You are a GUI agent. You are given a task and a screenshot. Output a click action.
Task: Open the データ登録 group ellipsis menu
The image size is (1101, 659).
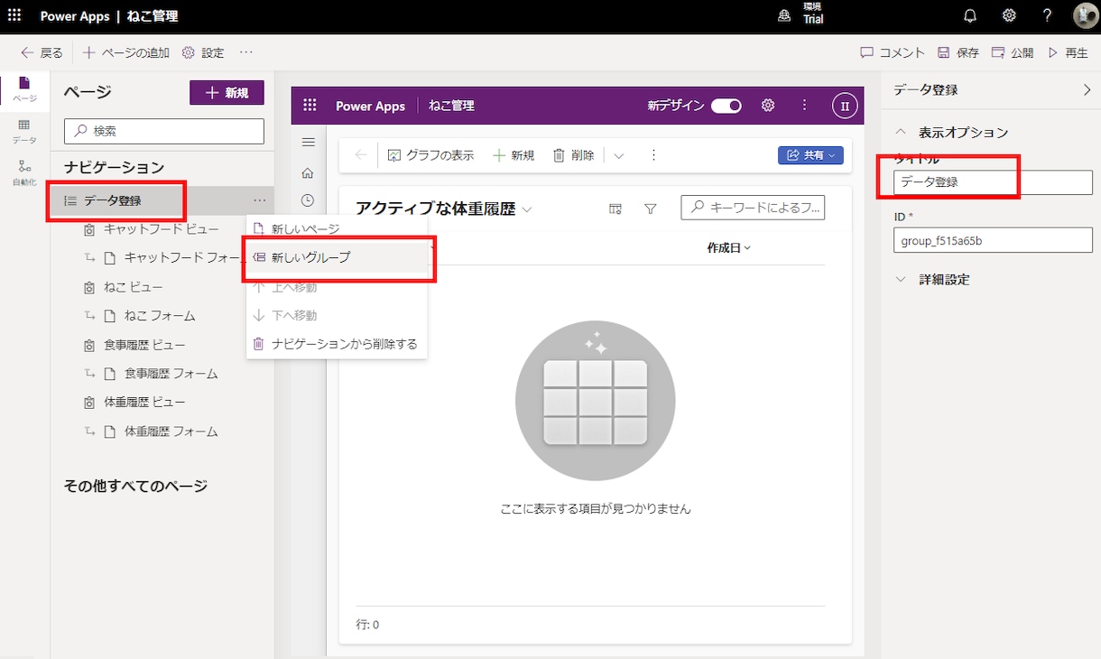click(x=260, y=200)
